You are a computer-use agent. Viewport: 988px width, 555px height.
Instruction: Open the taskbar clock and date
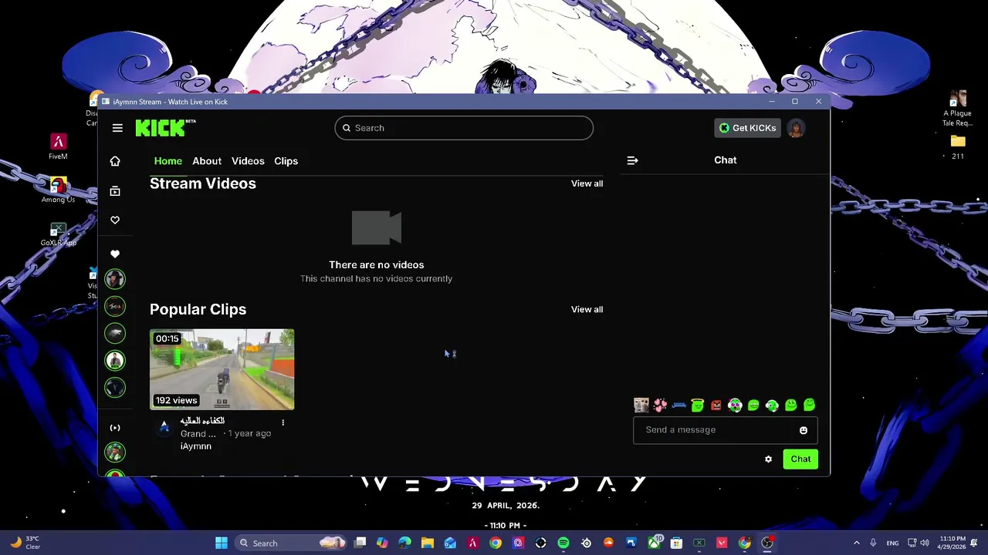tap(952, 543)
